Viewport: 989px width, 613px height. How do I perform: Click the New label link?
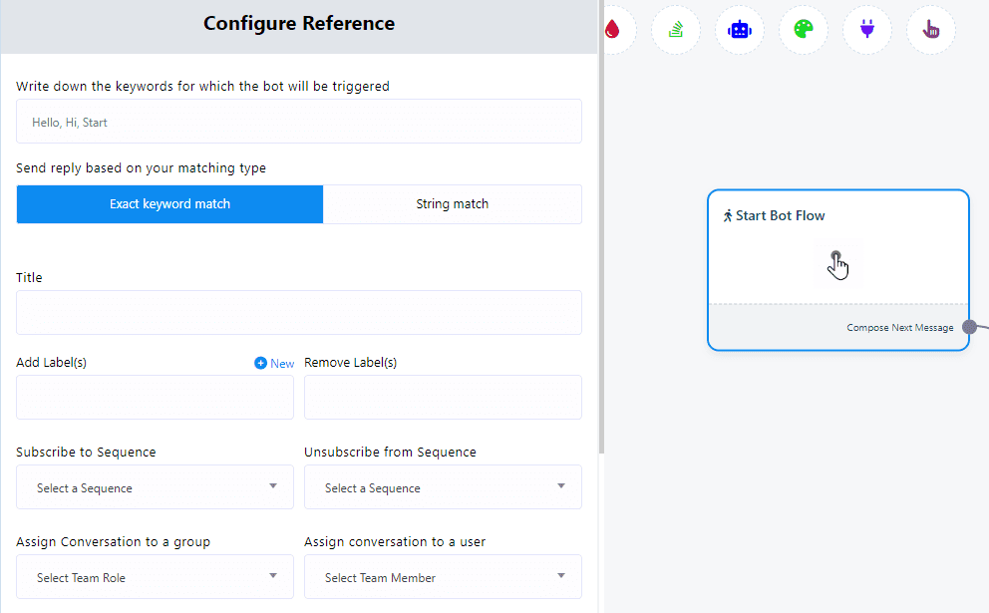coord(282,364)
